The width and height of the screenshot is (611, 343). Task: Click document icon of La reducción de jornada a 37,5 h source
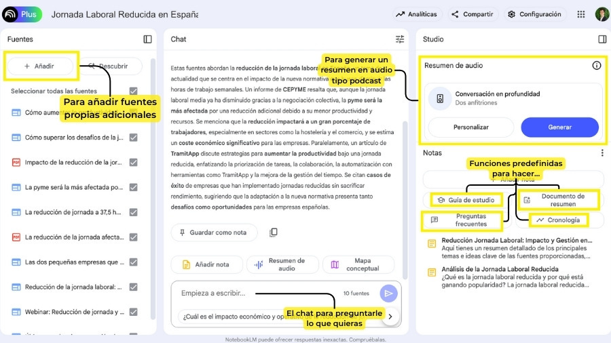click(16, 212)
